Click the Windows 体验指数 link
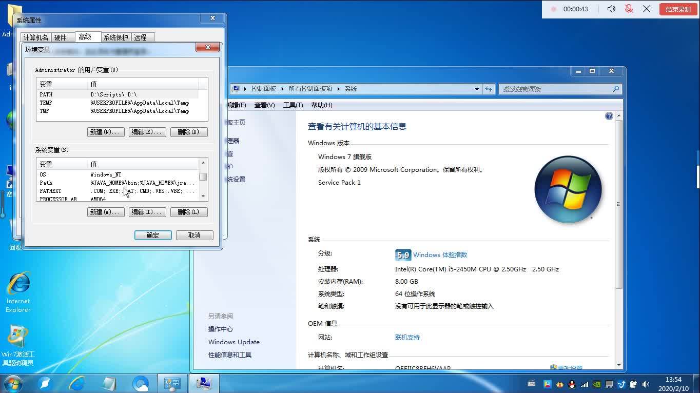This screenshot has height=393, width=700. [440, 254]
